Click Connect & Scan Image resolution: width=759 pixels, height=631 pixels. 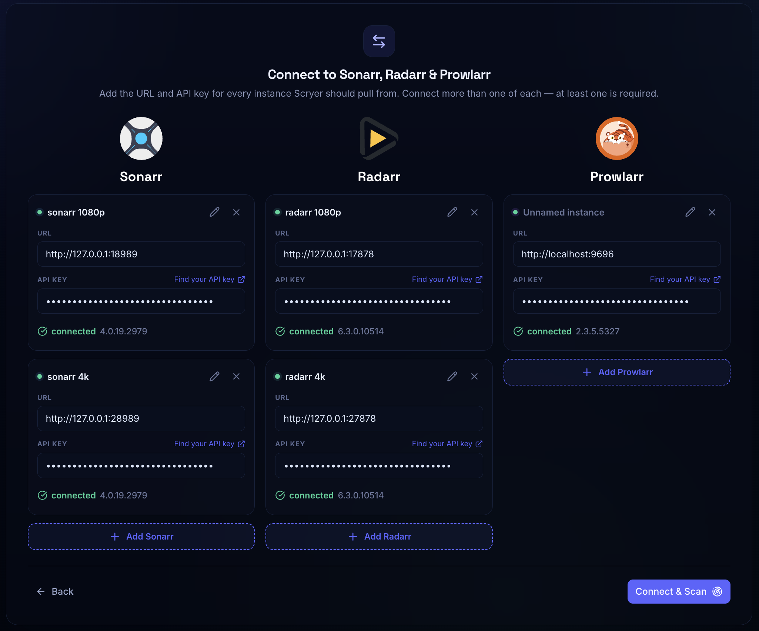click(679, 591)
